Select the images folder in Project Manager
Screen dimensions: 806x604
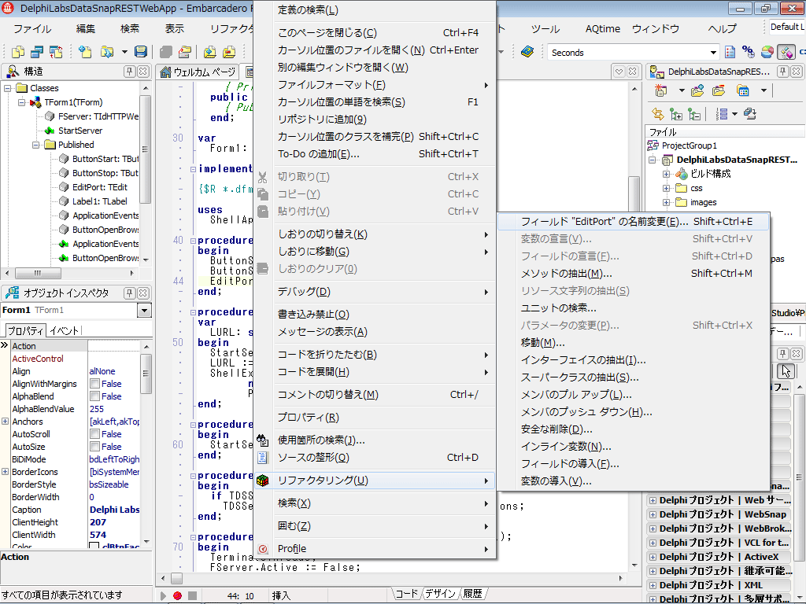tap(703, 202)
